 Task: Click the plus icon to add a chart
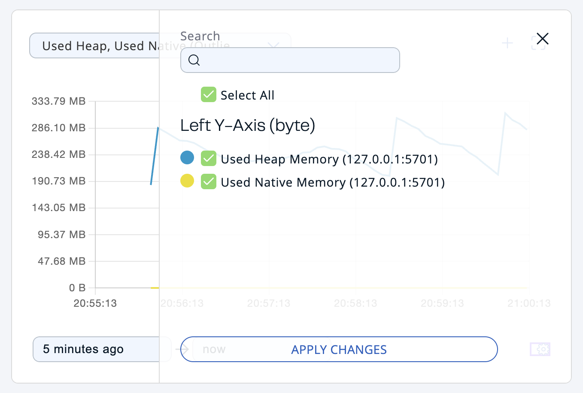(x=507, y=43)
